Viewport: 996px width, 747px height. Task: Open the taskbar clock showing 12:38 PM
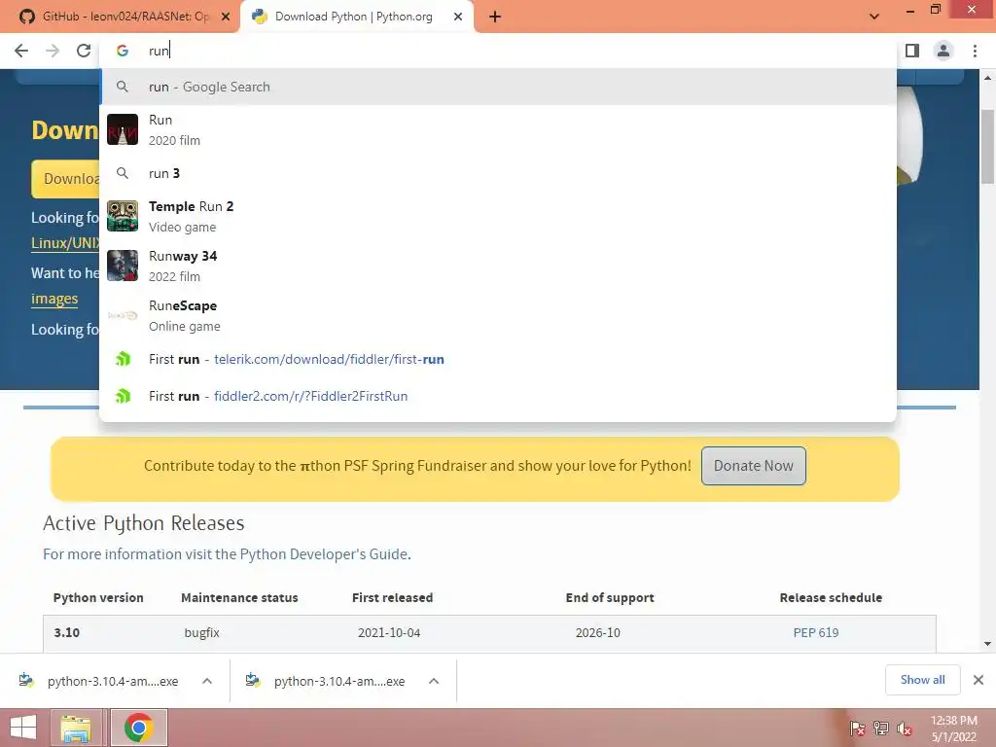953,729
